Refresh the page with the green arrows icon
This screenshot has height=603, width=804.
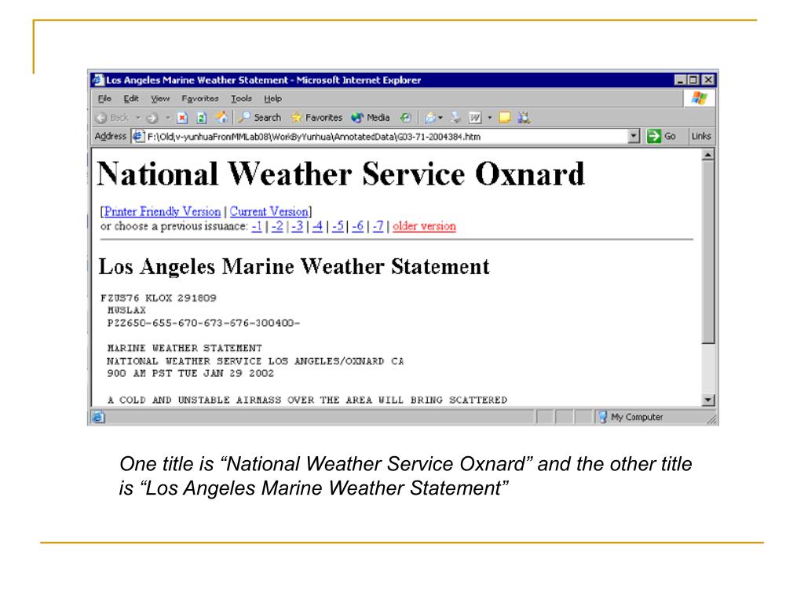202,118
